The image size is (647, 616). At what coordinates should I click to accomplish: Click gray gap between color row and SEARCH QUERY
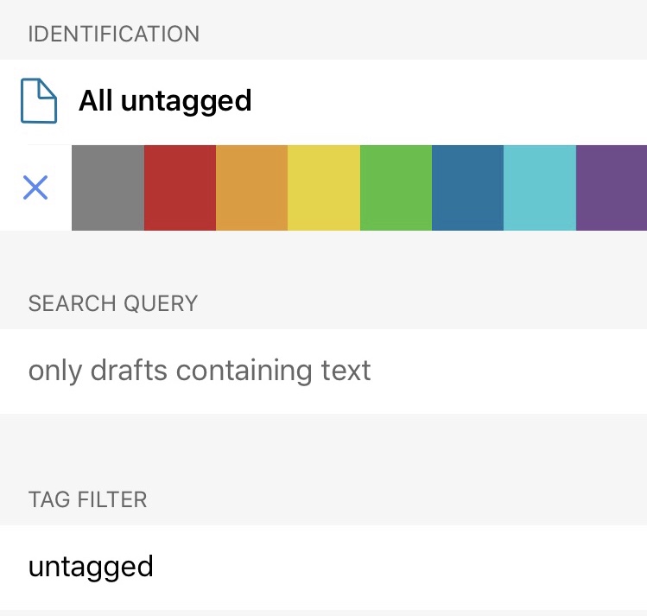pyautogui.click(x=323, y=257)
